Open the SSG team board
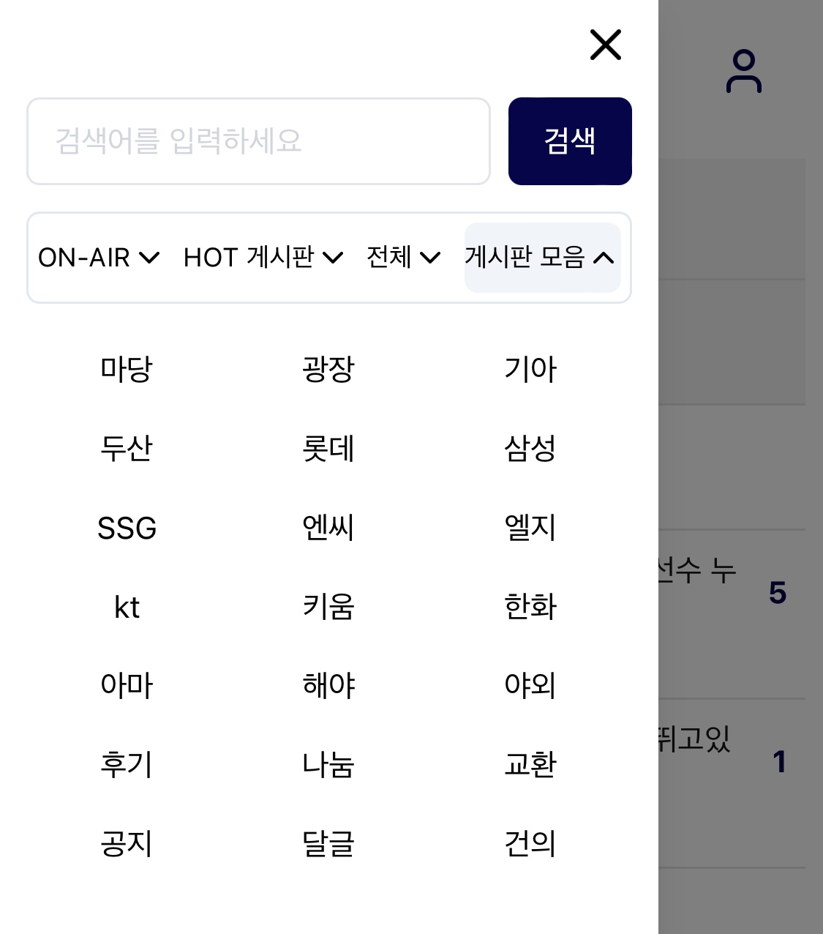 [x=127, y=528]
